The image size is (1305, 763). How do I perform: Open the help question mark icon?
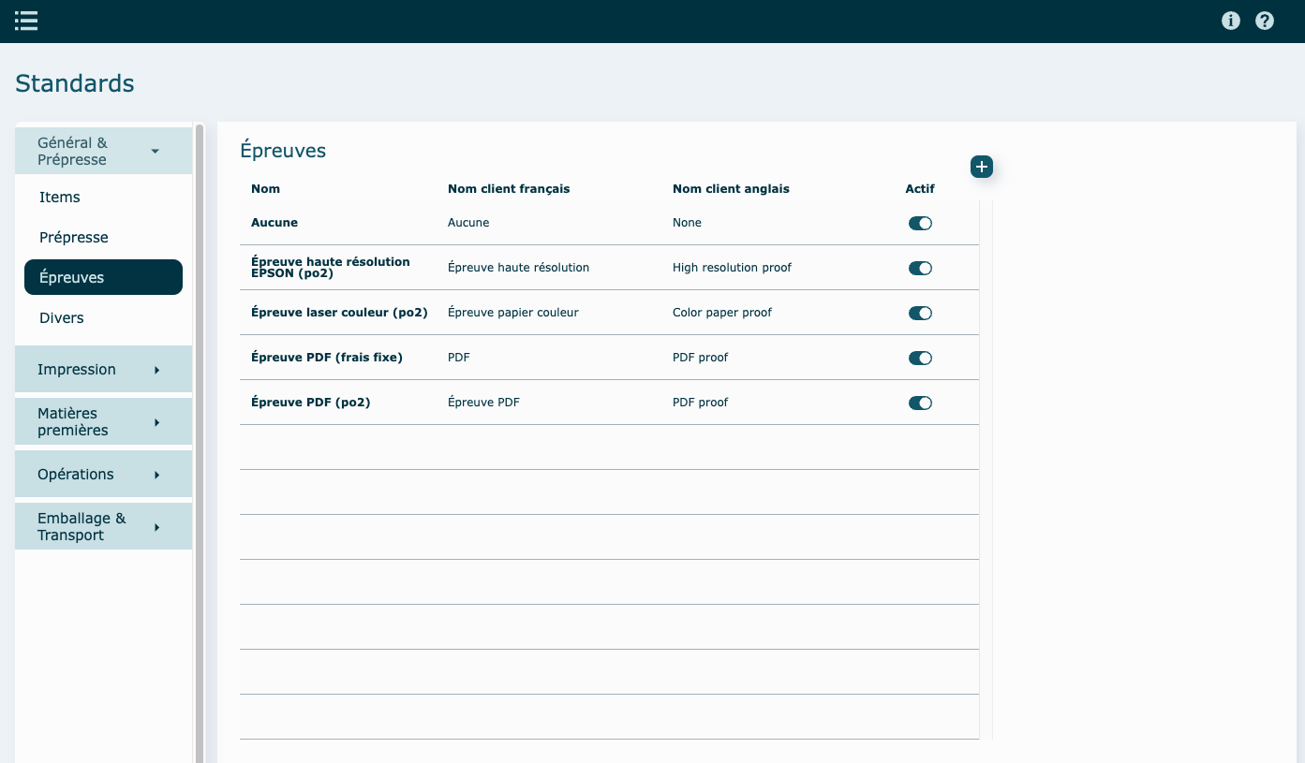(1265, 21)
